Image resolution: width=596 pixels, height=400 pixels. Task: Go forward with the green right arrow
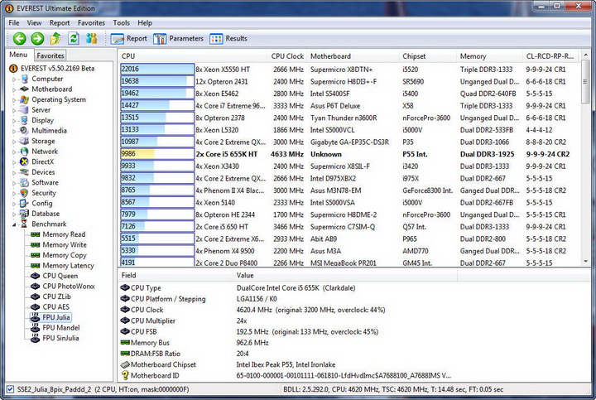(x=37, y=38)
